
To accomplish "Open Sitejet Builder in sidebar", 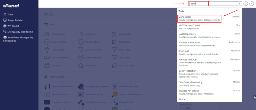I will coord(15,20).
